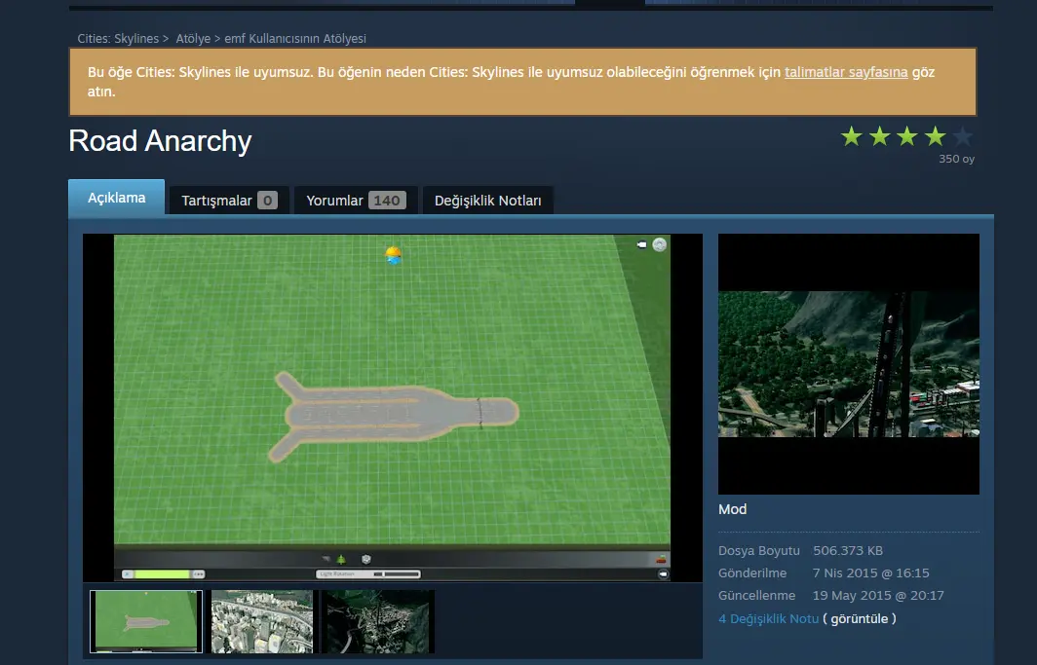This screenshot has height=665, width=1037.
Task: Click the 350 oy vote count
Action: 956,159
